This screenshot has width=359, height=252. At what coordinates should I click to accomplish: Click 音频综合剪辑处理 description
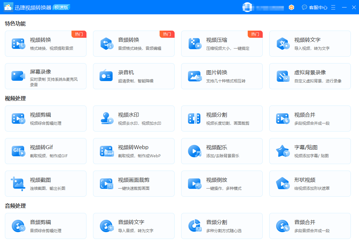[x=46, y=231]
